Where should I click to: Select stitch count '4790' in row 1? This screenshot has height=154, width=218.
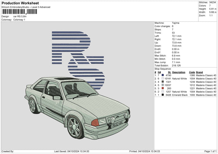(169, 75)
